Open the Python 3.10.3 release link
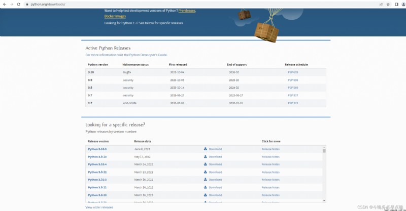The image size is (406, 211). point(97,180)
